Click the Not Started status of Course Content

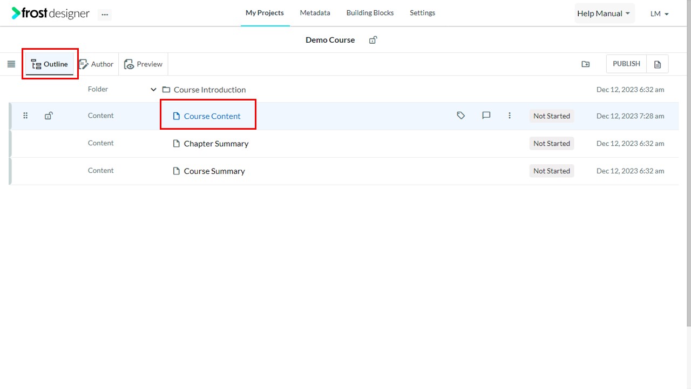pyautogui.click(x=552, y=116)
